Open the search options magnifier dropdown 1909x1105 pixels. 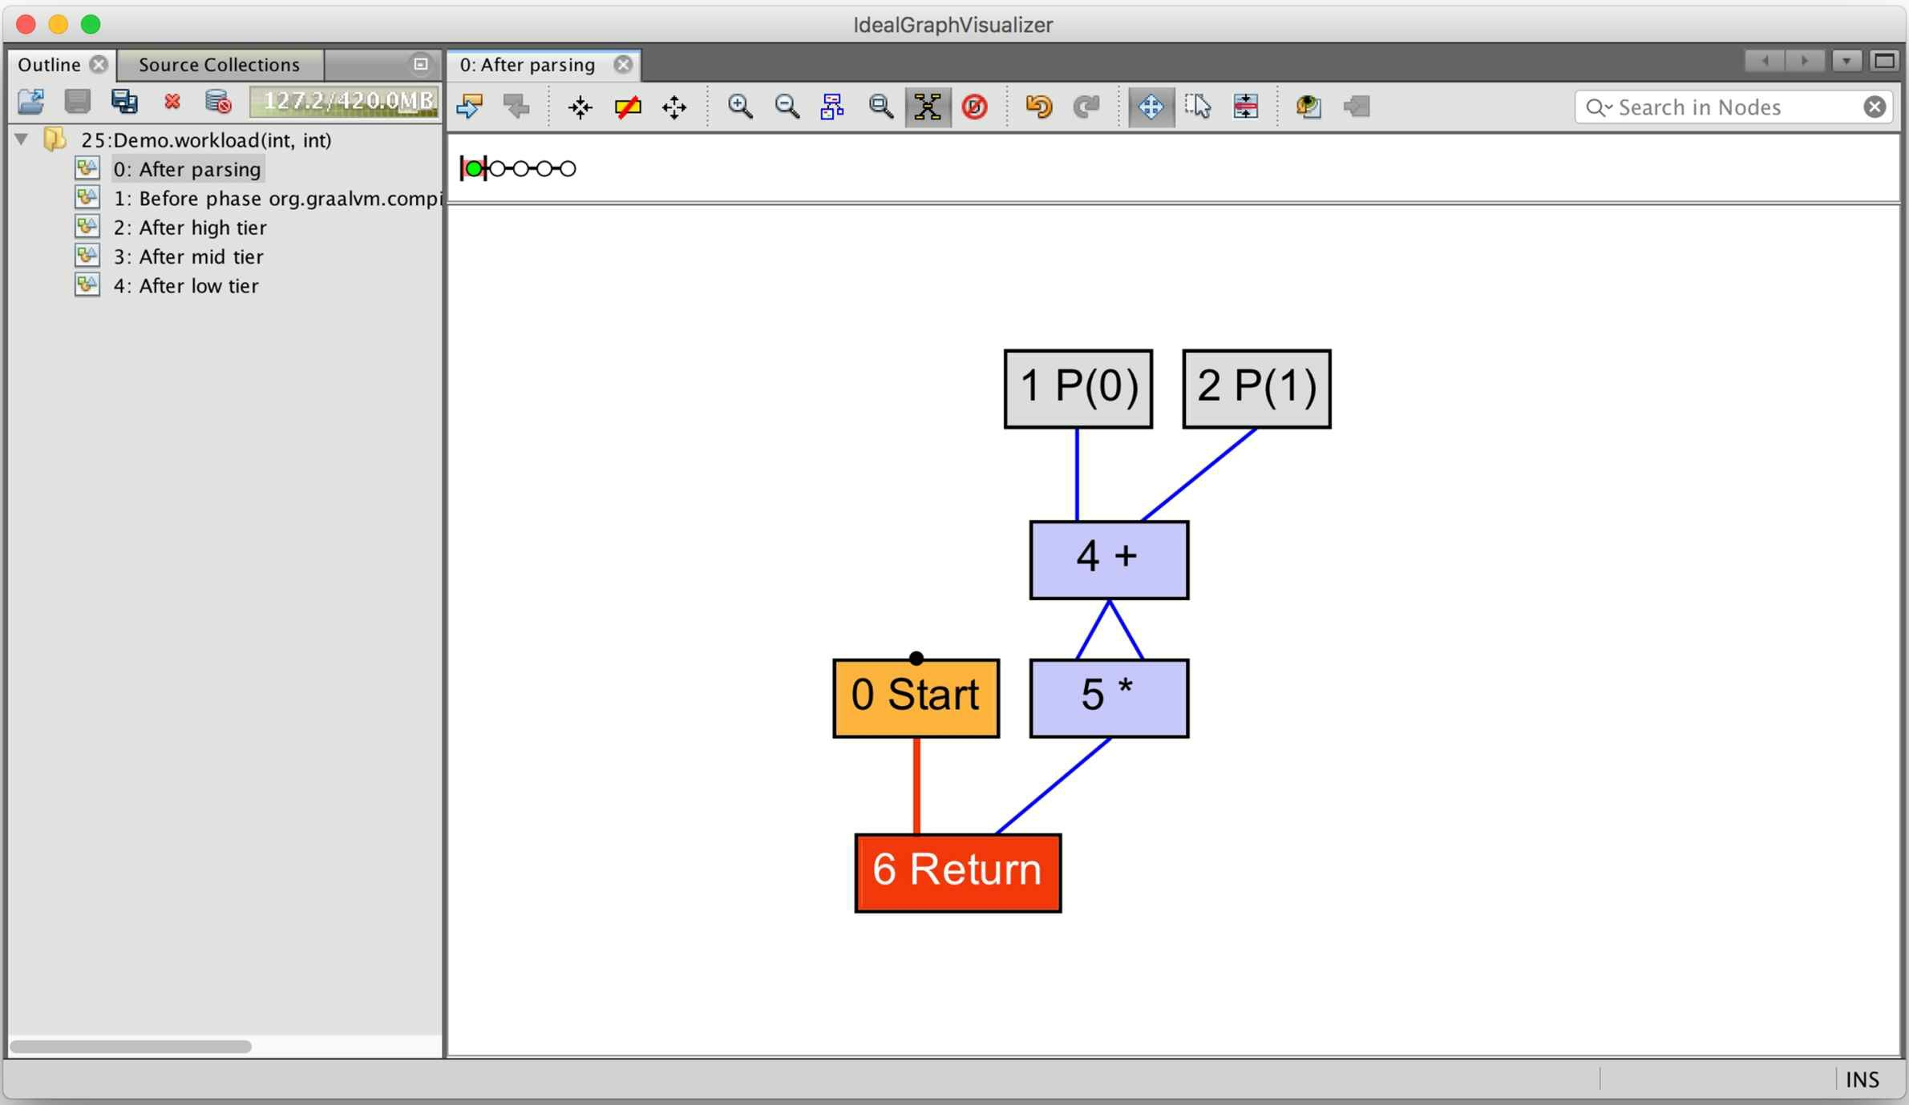(1599, 107)
